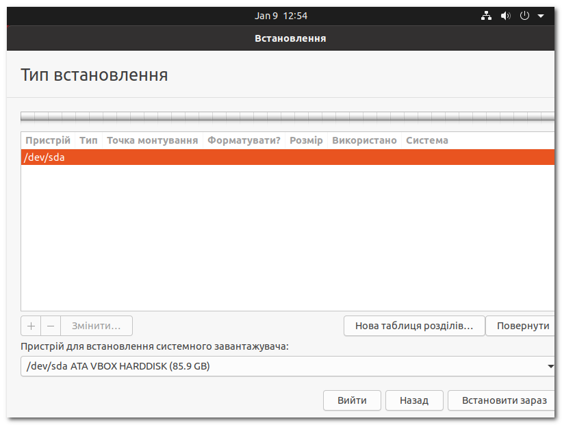Click the power icon in top bar

click(x=524, y=15)
